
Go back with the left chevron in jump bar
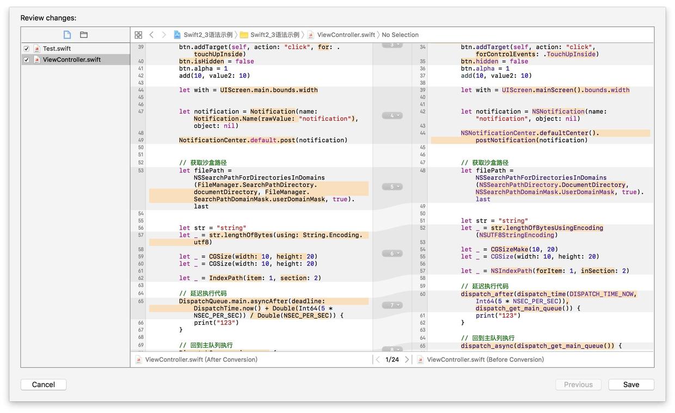151,35
